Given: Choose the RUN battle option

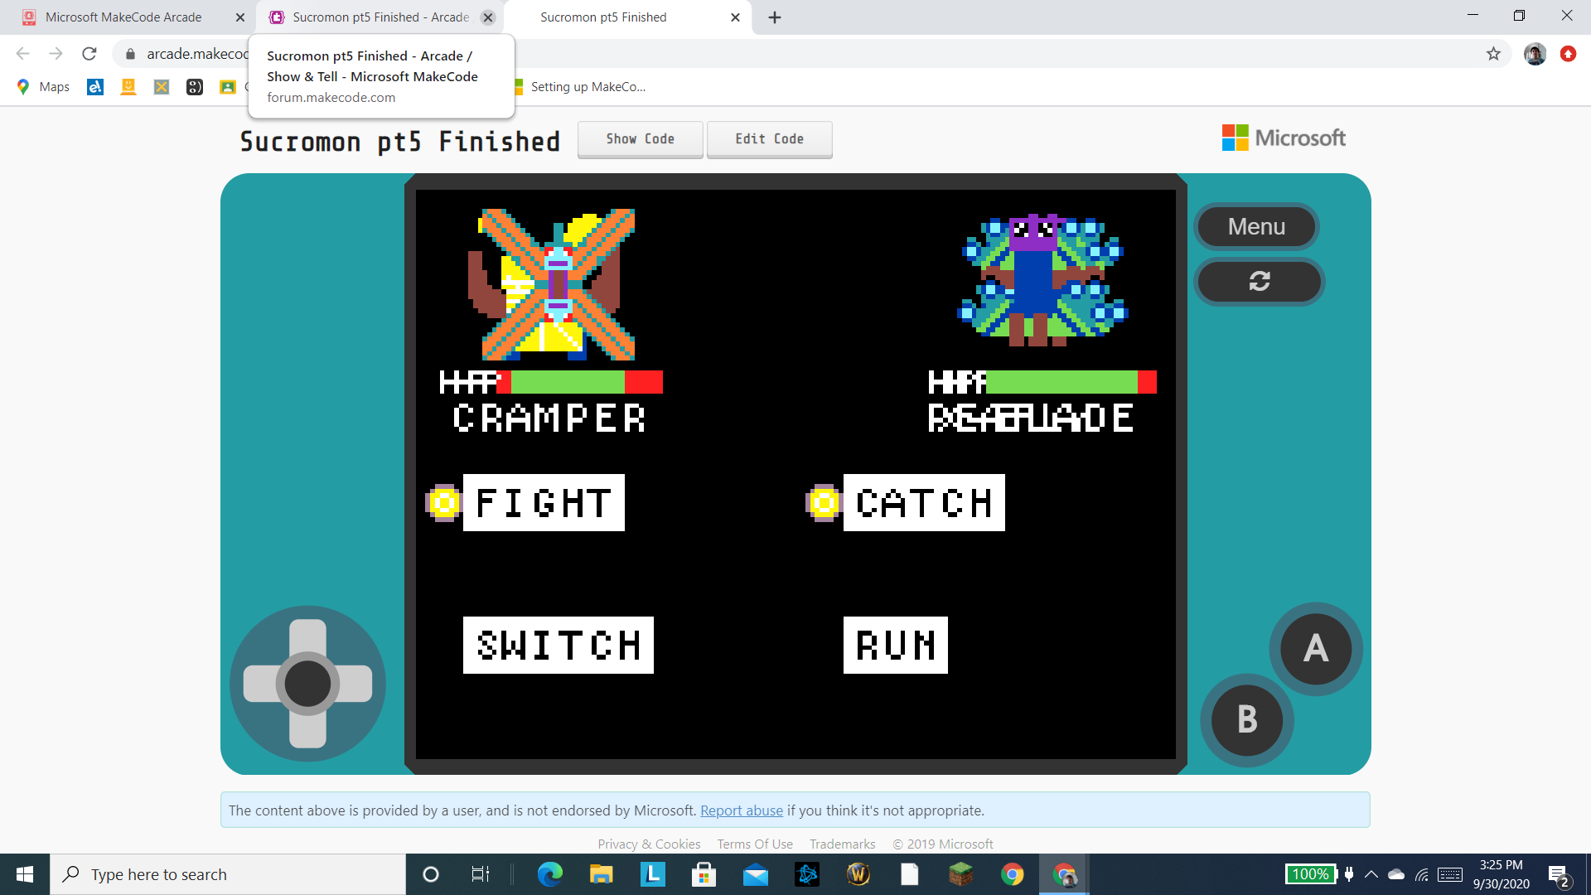Looking at the screenshot, I should click(895, 645).
